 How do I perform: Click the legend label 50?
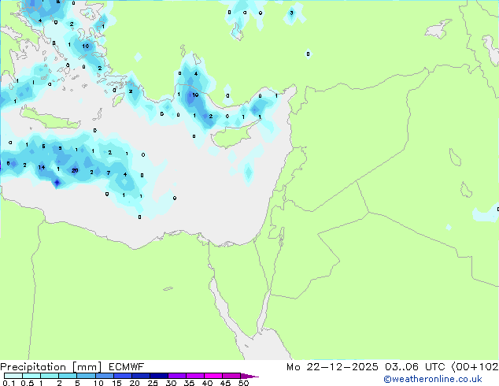[243, 383]
